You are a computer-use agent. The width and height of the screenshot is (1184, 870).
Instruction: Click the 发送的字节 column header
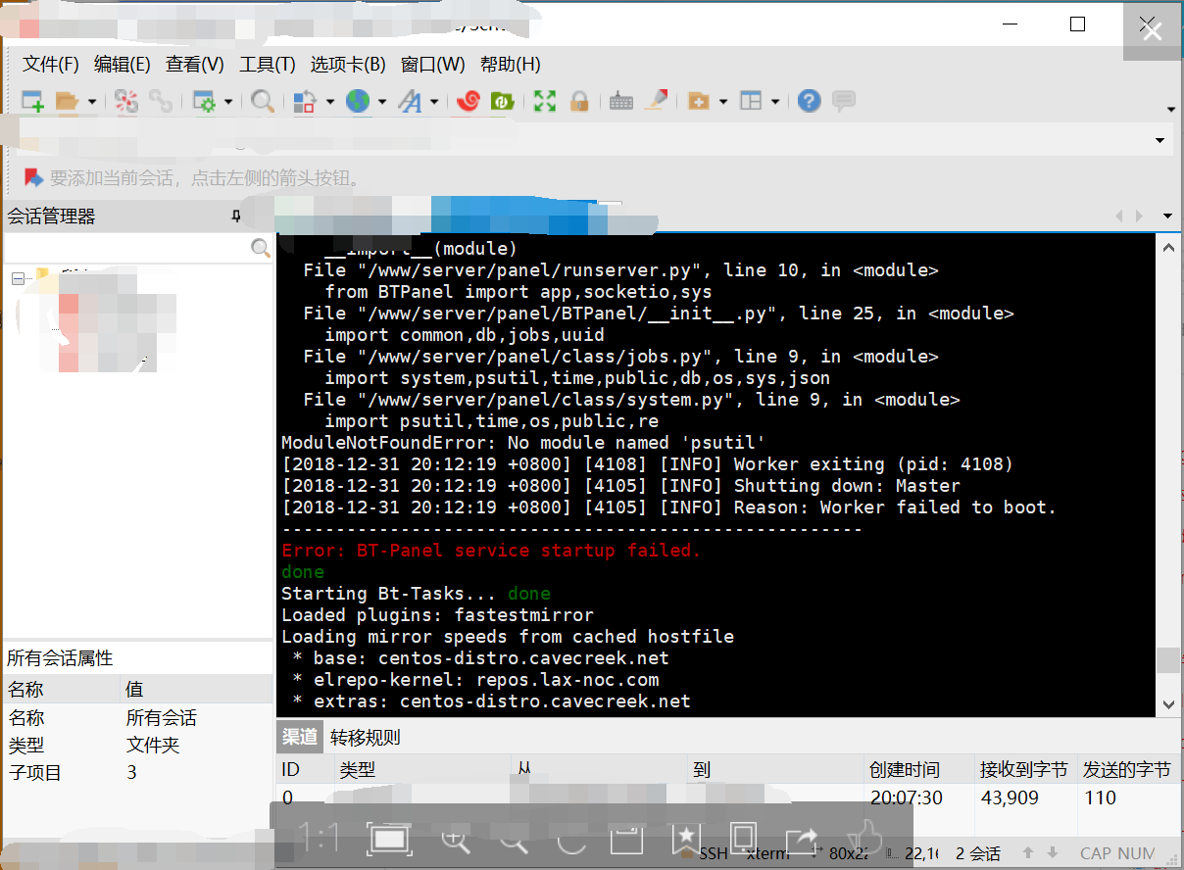pos(1127,770)
